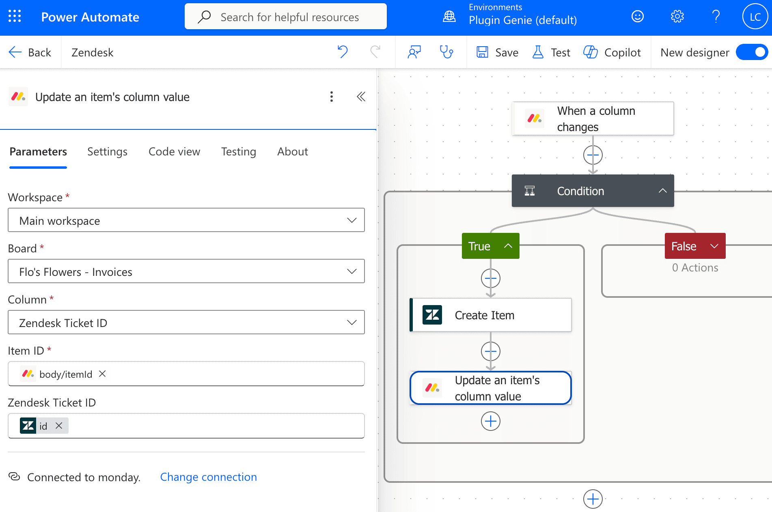
Task: Select the When a column changes trigger card
Action: [x=593, y=118]
